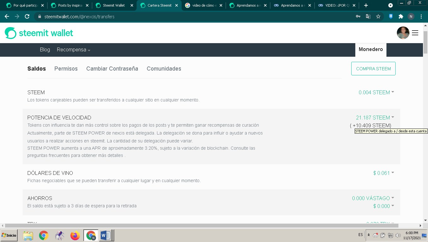Viewport: 428px width, 242px height.
Task: Click the 'DÓLARES DE VINO' heading
Action: pos(50,173)
